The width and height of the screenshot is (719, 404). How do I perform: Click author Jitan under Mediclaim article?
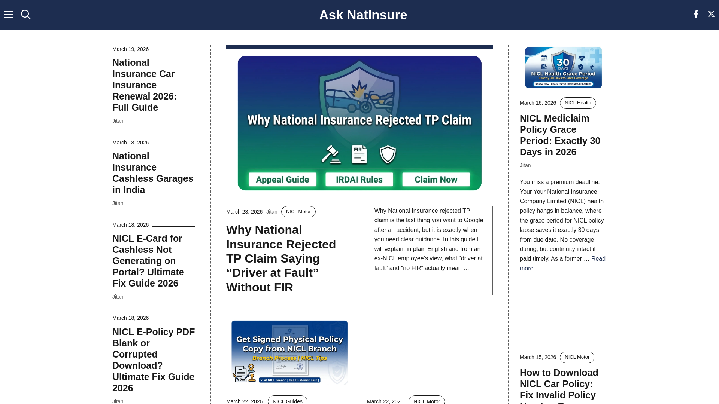(x=525, y=165)
